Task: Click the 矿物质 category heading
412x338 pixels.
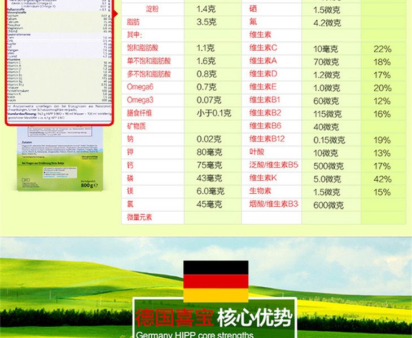Action: click(x=137, y=127)
